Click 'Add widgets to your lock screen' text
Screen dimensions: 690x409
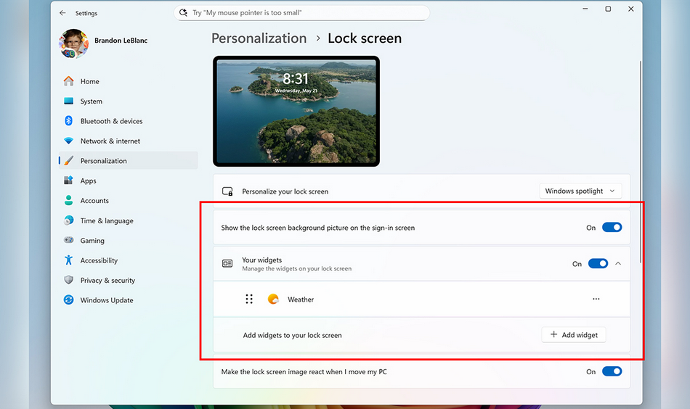click(x=292, y=335)
